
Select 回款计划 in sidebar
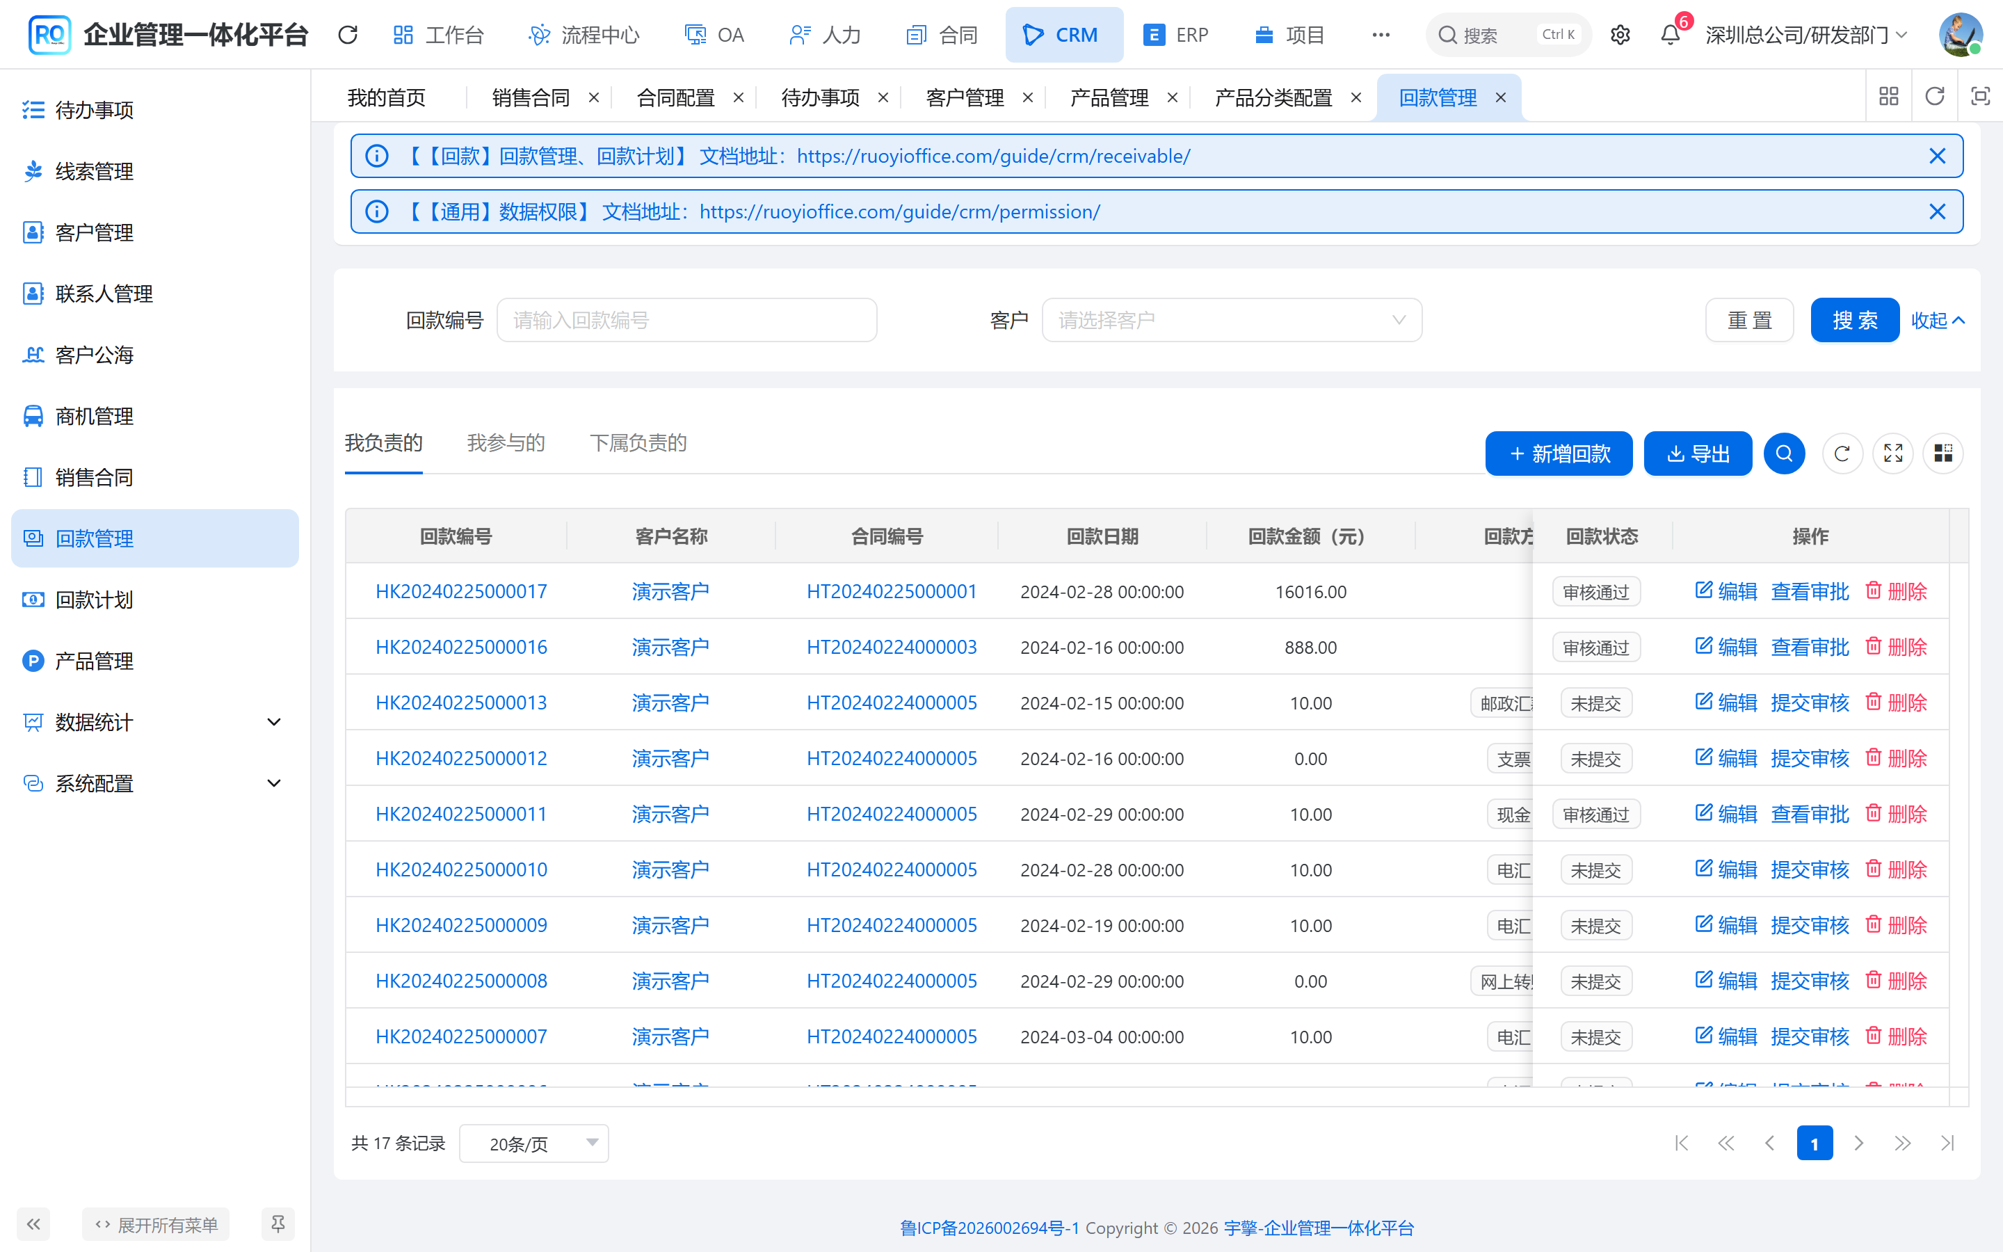coord(155,600)
